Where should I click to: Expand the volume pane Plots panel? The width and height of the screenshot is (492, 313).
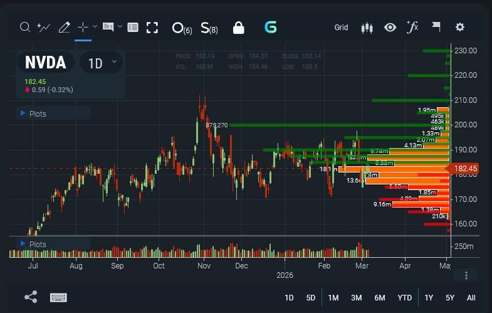tap(53, 244)
